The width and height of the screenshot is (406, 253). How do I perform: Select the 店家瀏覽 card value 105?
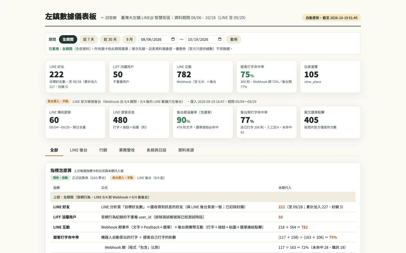pyautogui.click(x=311, y=74)
